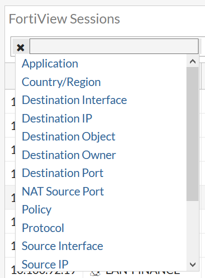205x278 pixels.
Task: Choose Country/Region filter option
Action: pos(61,82)
